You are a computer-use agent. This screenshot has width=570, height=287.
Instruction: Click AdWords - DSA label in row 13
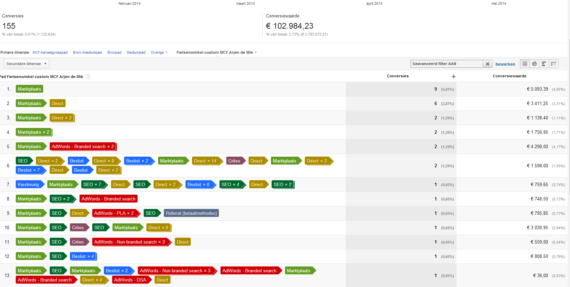(x=130, y=280)
